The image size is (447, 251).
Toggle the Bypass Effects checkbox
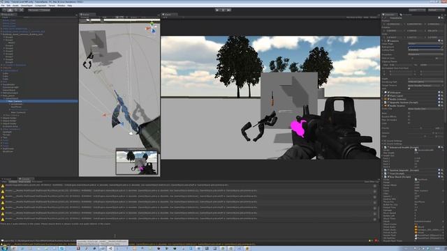pyautogui.click(x=409, y=116)
